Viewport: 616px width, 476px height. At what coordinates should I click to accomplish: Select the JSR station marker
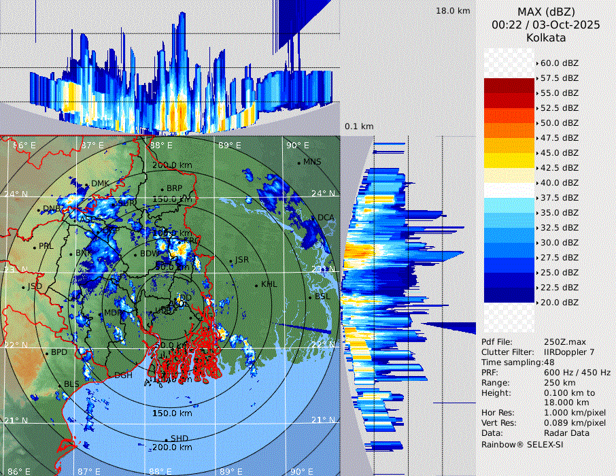231,260
